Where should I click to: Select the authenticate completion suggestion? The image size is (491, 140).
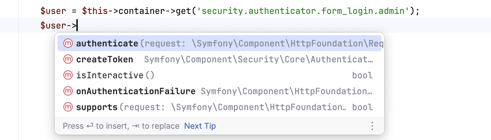coord(107,43)
